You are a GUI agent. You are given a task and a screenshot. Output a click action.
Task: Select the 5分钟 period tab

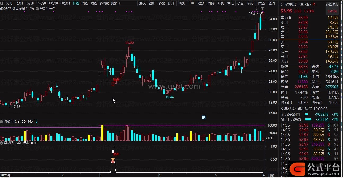pyautogui.click(x=29, y=3)
